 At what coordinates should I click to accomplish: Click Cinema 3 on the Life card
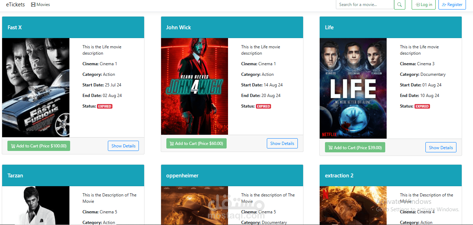(426, 64)
